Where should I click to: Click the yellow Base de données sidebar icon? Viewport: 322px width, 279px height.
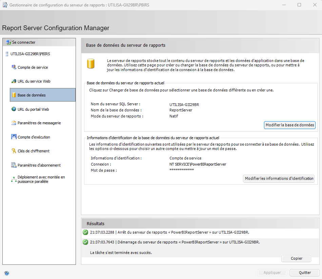14,95
